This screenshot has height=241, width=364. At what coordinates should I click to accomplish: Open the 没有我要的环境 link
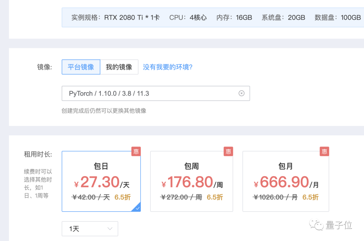pos(168,67)
